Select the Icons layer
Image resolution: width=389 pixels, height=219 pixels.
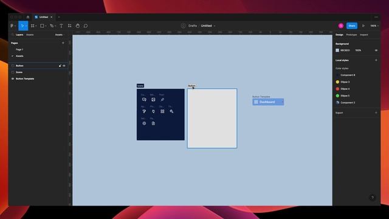pos(19,72)
